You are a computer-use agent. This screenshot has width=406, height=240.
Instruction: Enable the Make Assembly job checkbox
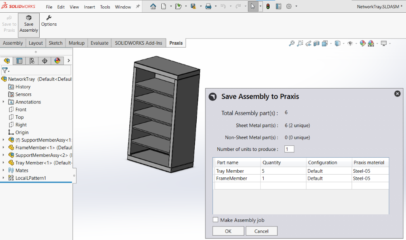216,220
